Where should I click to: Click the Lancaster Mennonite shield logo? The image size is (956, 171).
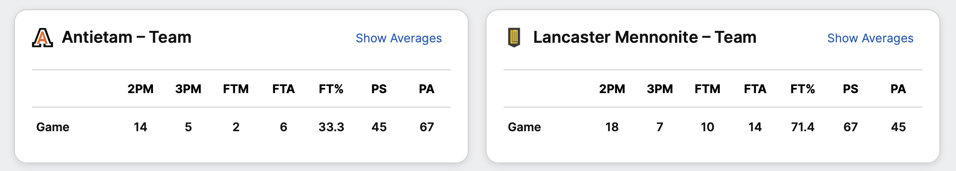pos(514,38)
